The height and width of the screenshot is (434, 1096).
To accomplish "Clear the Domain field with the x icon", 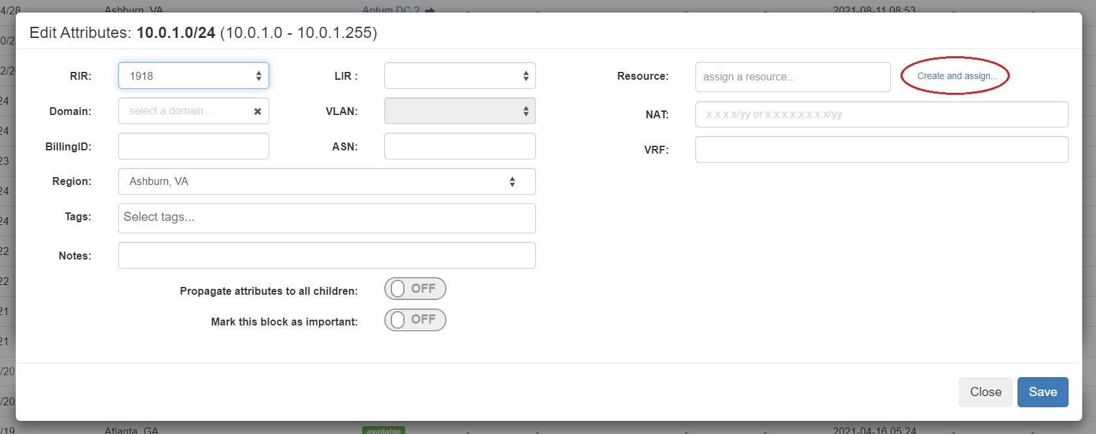I will pos(257,112).
